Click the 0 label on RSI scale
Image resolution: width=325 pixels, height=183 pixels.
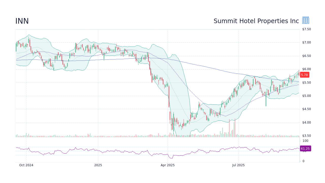pyautogui.click(x=303, y=161)
